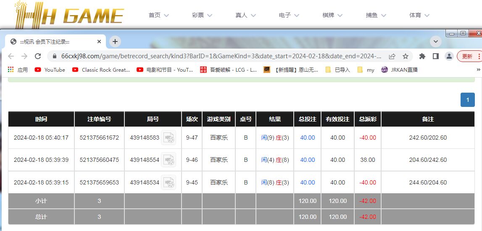Open 吾爱破解 - LCG bookmark
This screenshot has width=482, height=231.
[x=229, y=70]
